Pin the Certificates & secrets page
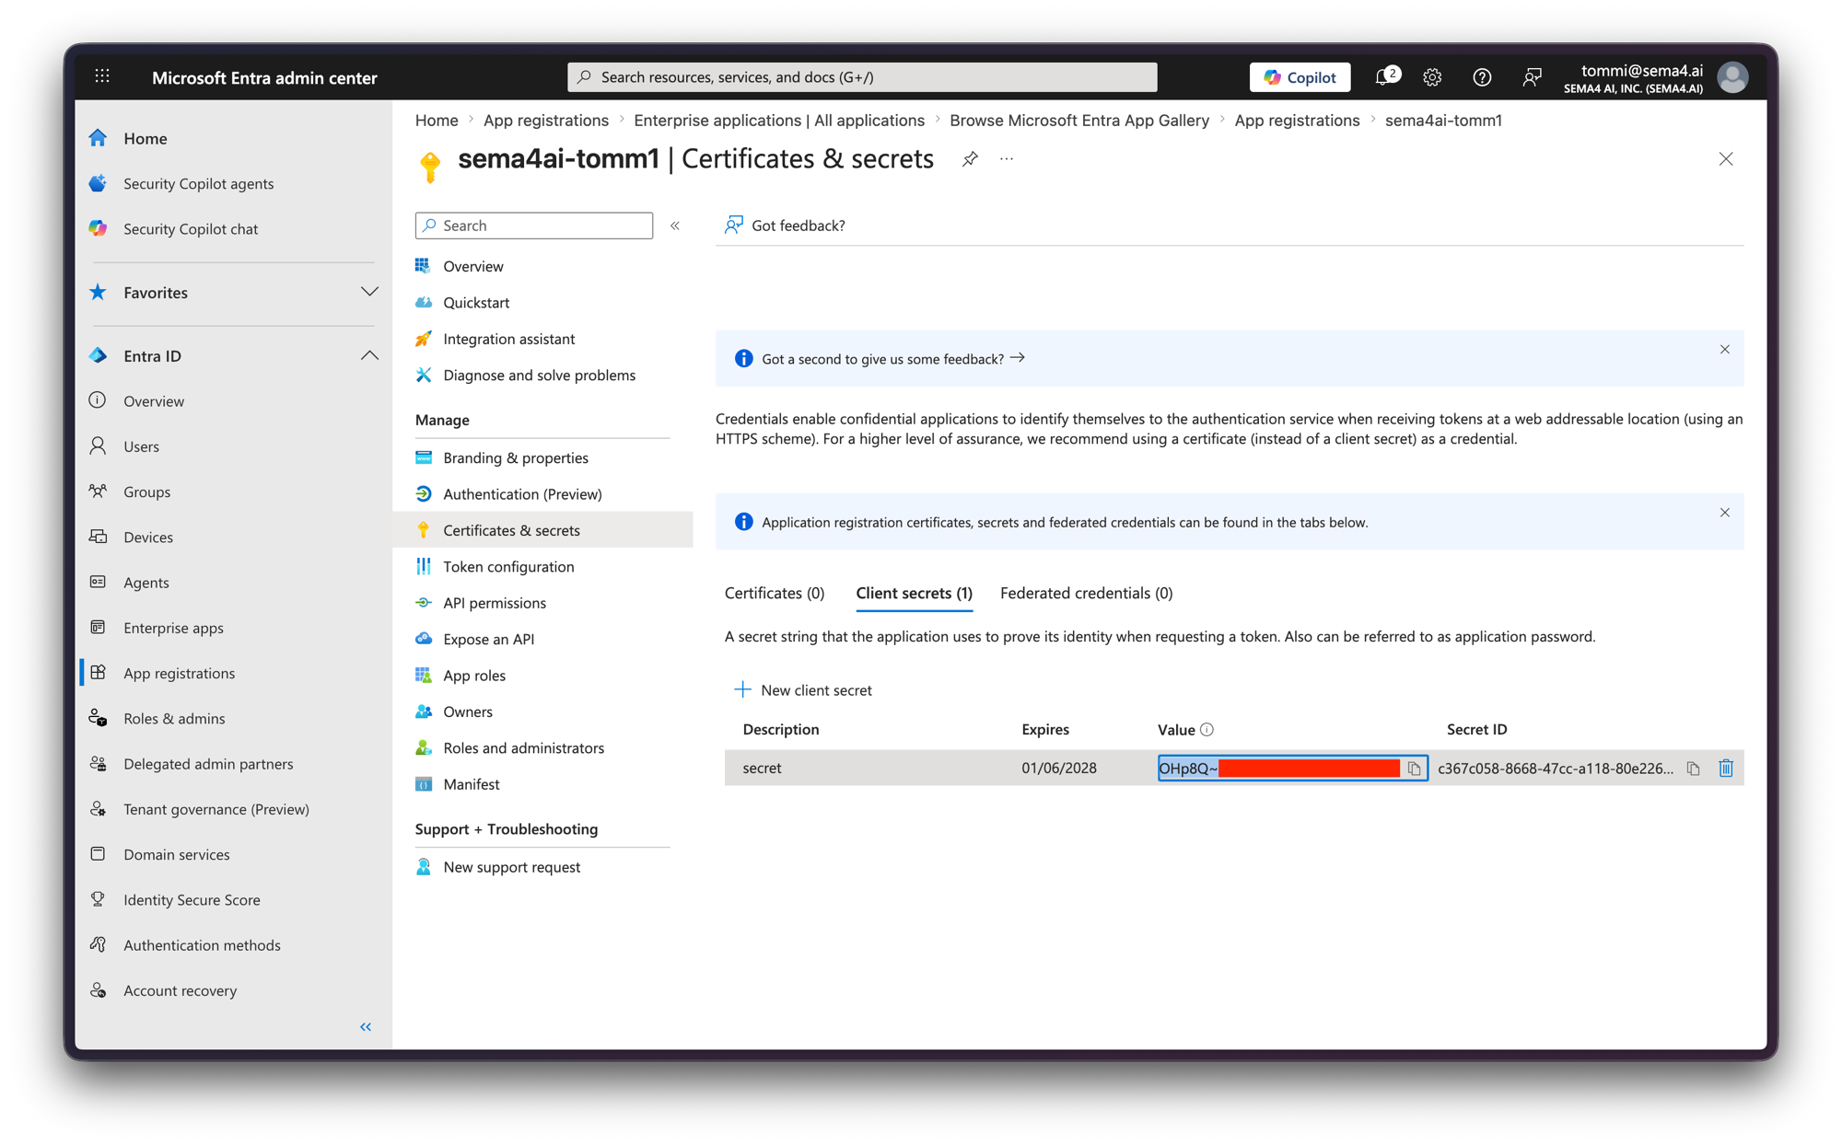1842x1145 pixels. [x=970, y=159]
